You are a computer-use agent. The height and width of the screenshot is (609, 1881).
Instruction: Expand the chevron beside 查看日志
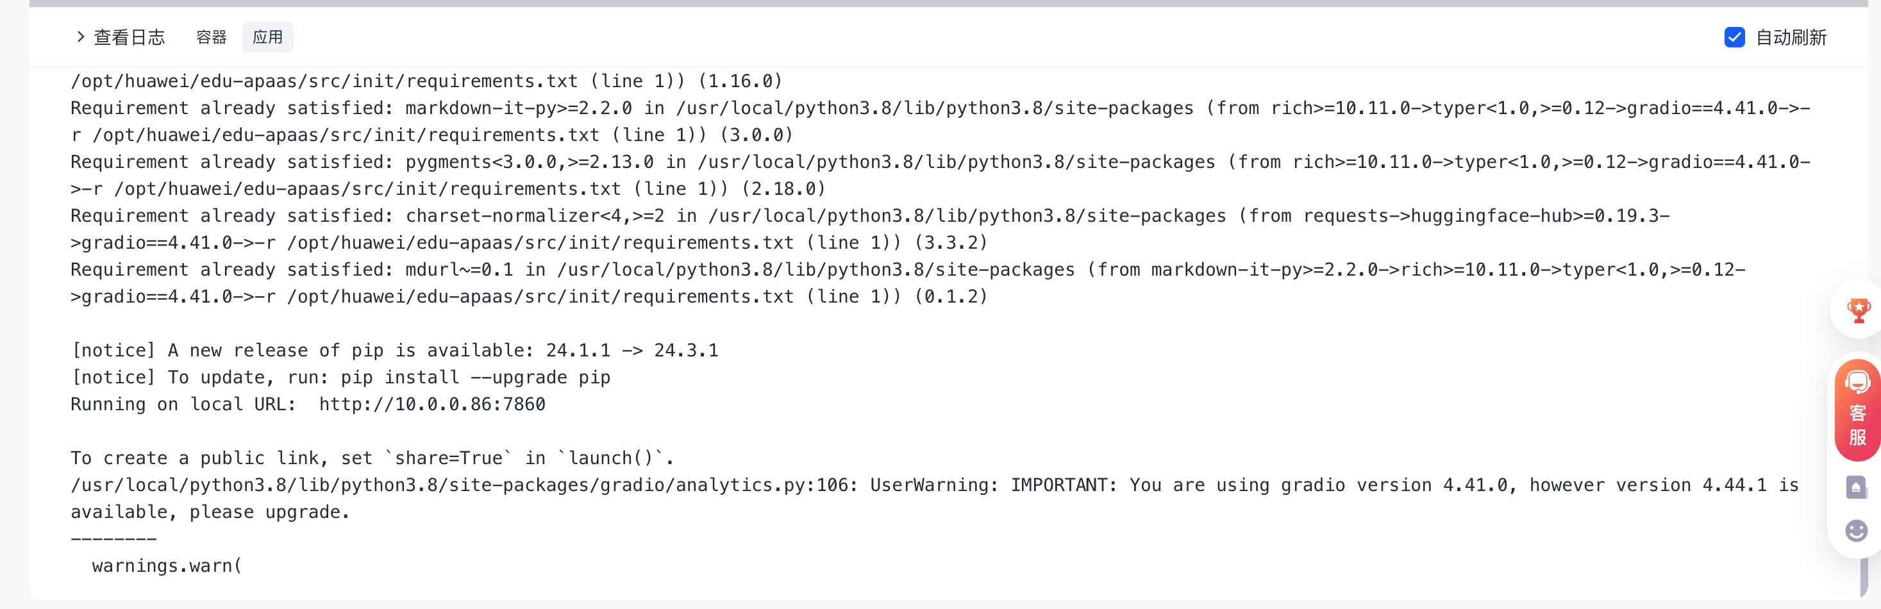[80, 37]
